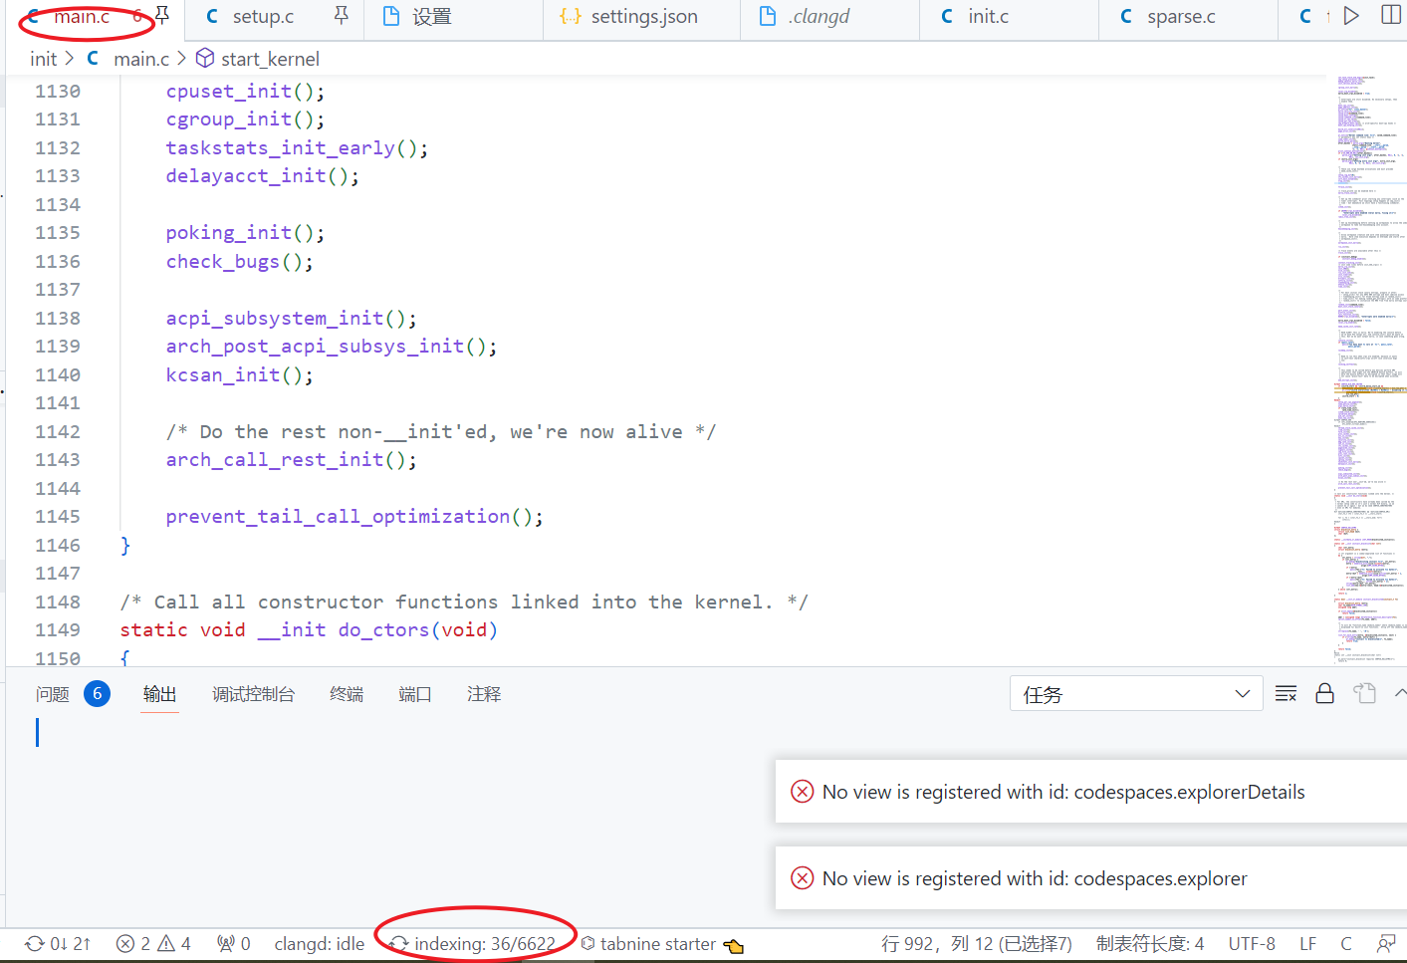
Task: Open the 任务 output channel dropdown
Action: tap(1136, 694)
